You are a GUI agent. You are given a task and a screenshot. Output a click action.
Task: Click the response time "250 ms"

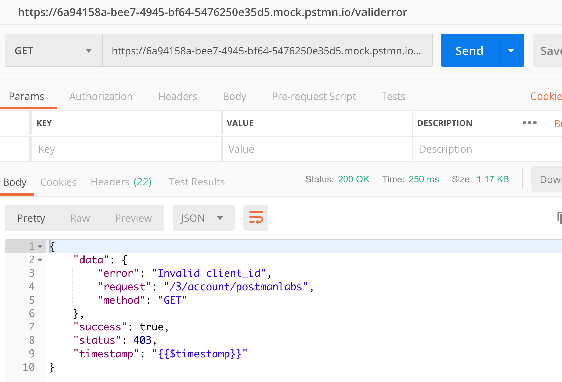(424, 179)
